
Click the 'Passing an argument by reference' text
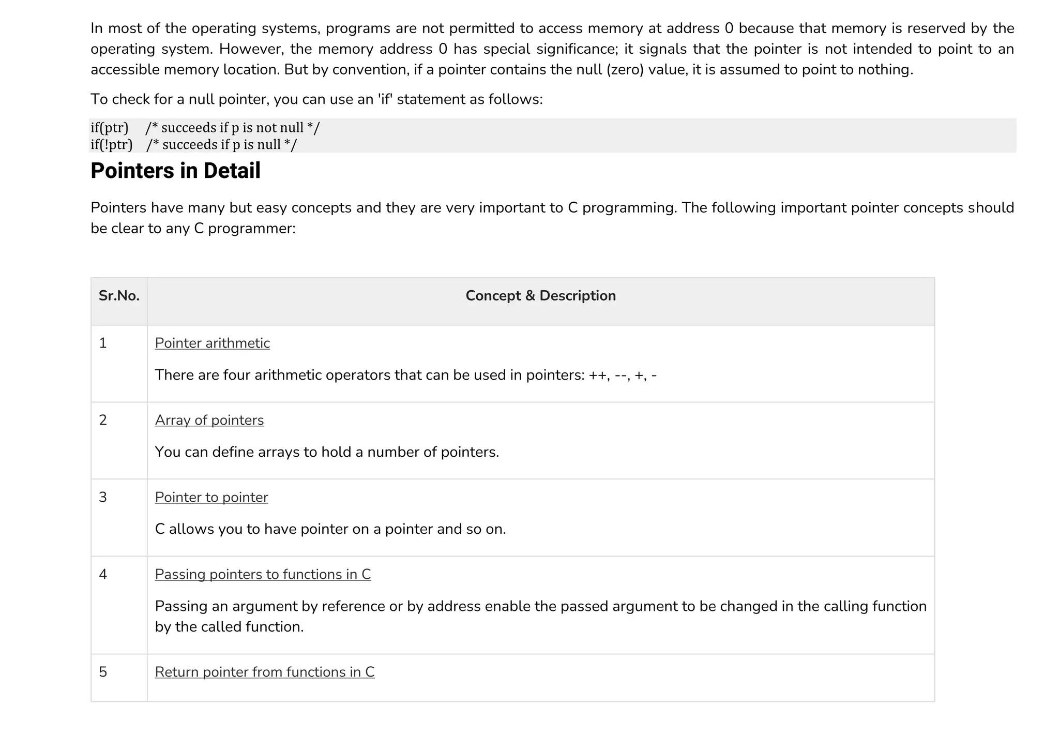tap(540, 606)
